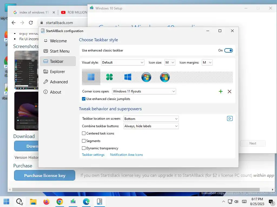Open the Windows Start button on the taskbar

point(6,202)
